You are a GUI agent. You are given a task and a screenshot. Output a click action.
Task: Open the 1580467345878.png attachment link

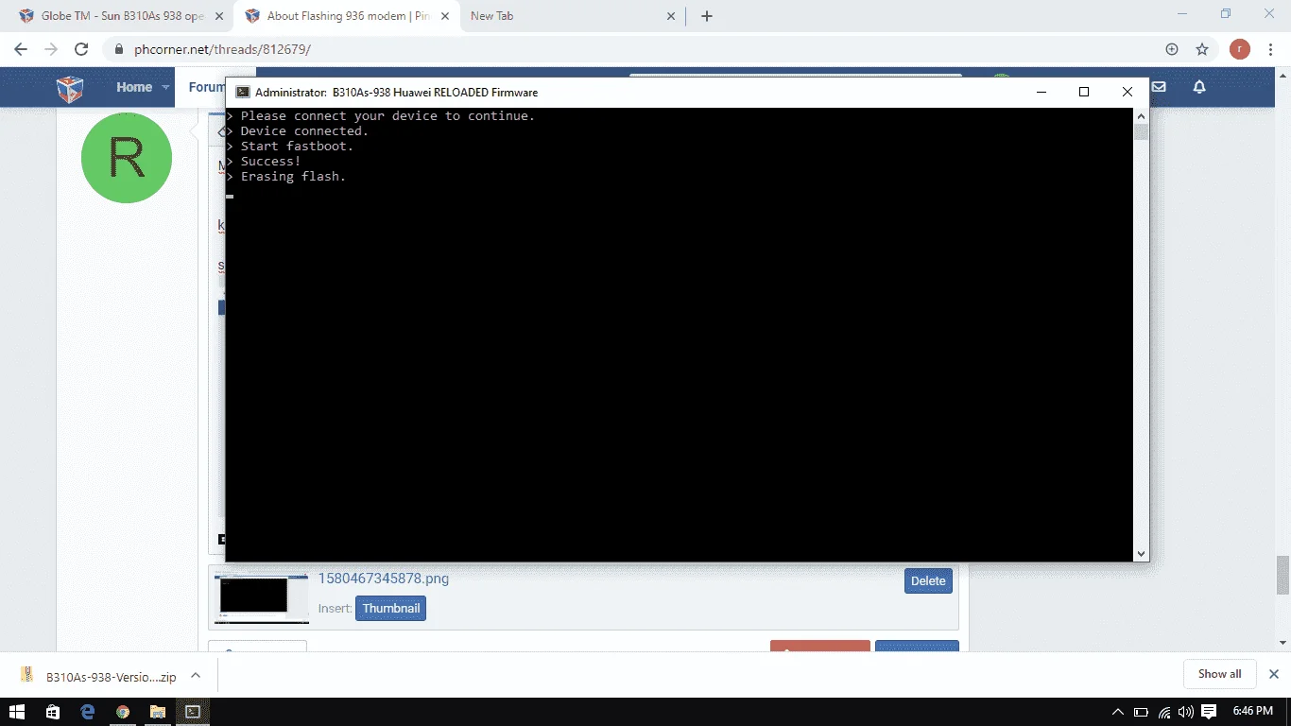point(383,579)
